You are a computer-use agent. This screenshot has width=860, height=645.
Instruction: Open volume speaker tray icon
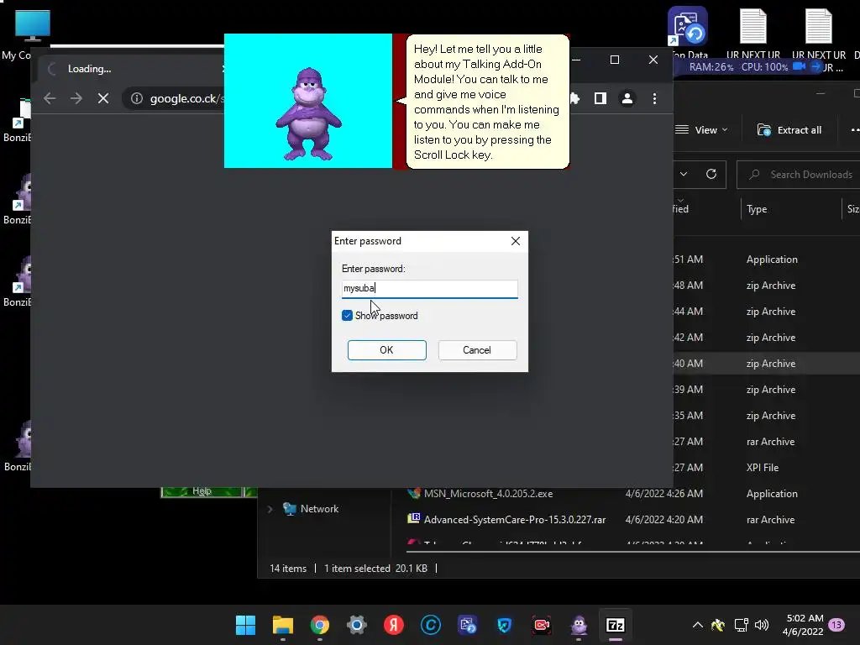762,625
